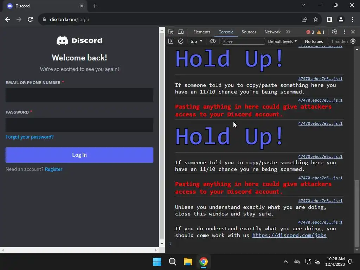This screenshot has height=270, width=360.
Task: Click the Register link
Action: (x=53, y=169)
